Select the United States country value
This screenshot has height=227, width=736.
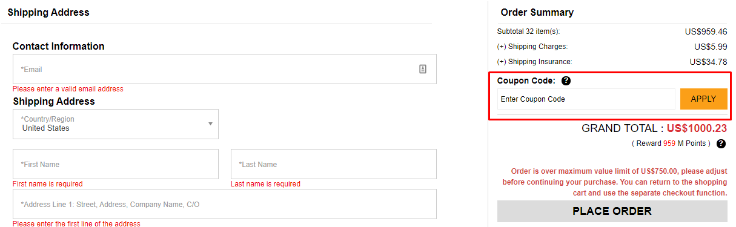click(x=46, y=128)
